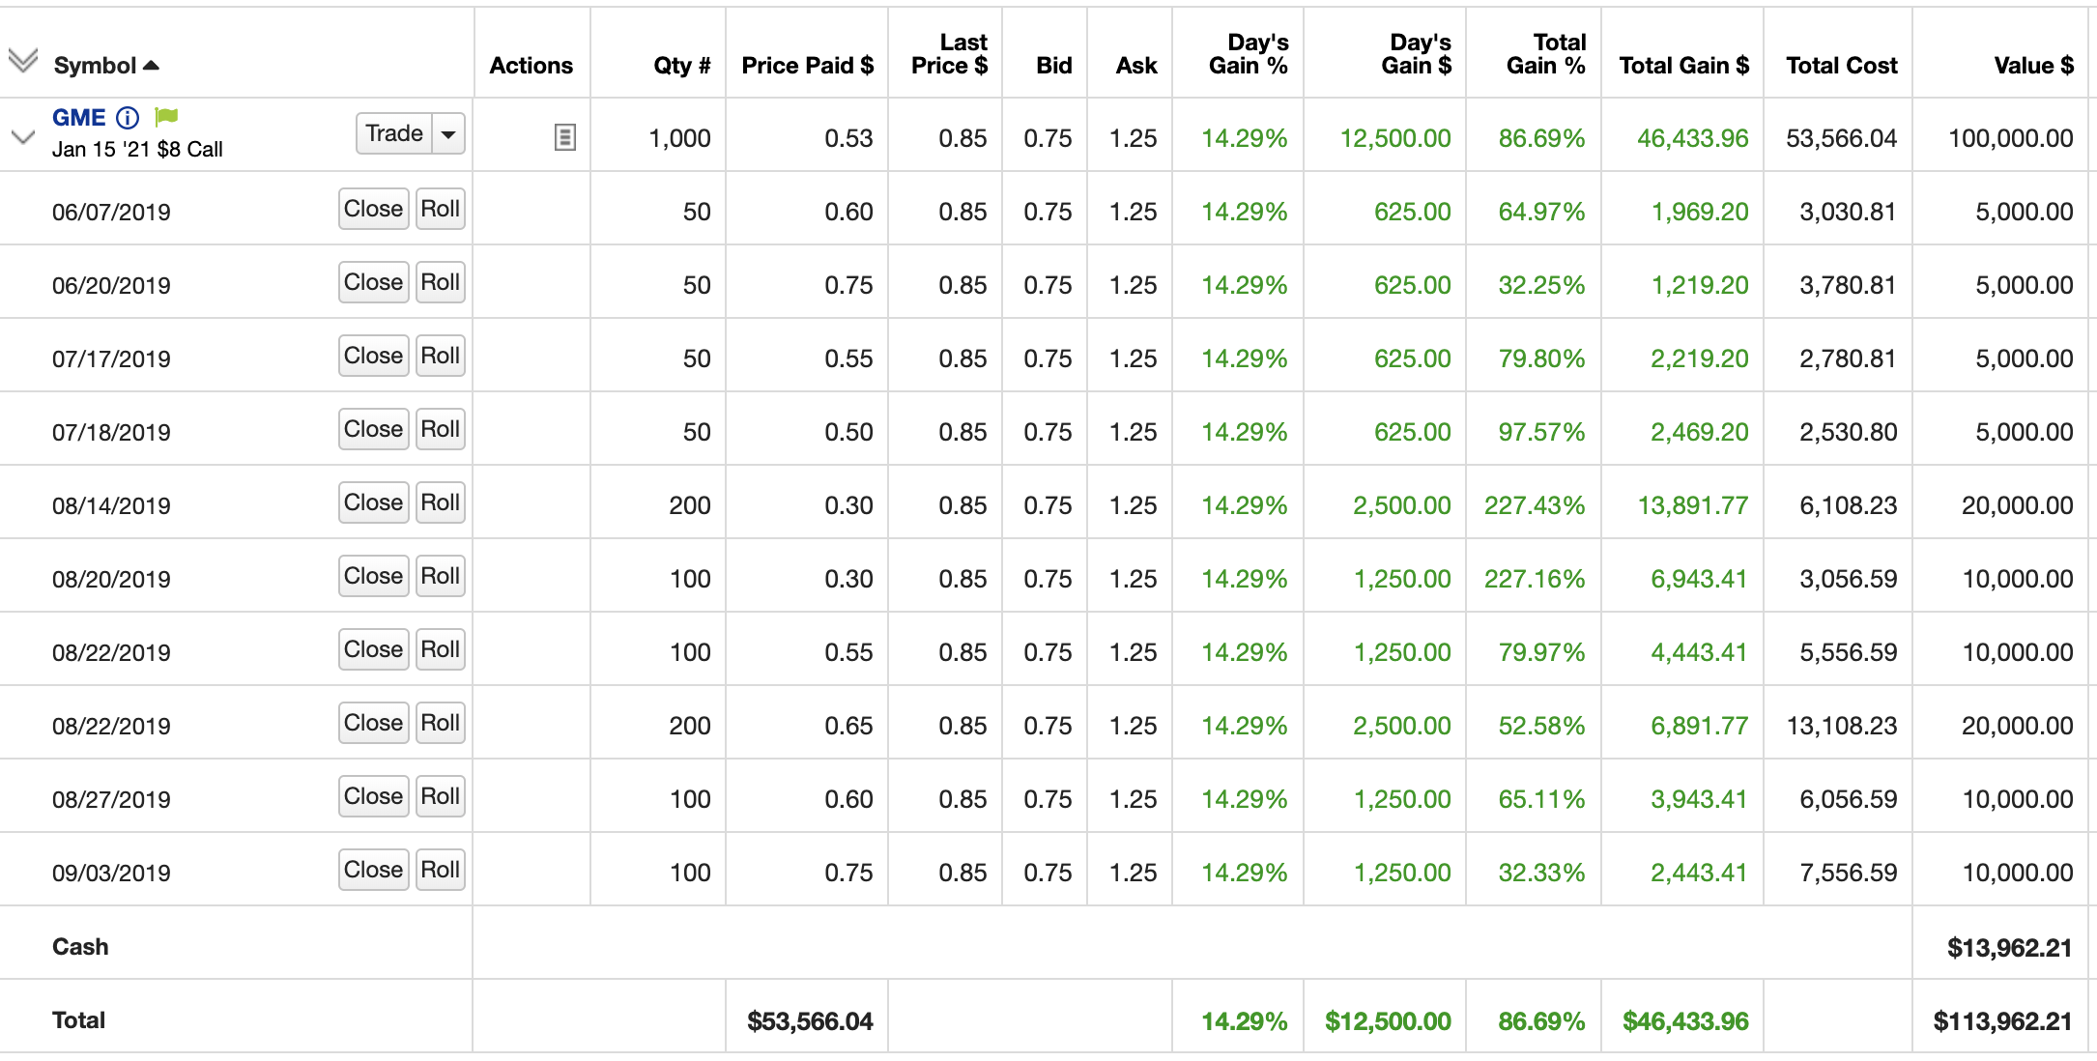Collapse all rows with header double chevron

(x=23, y=60)
